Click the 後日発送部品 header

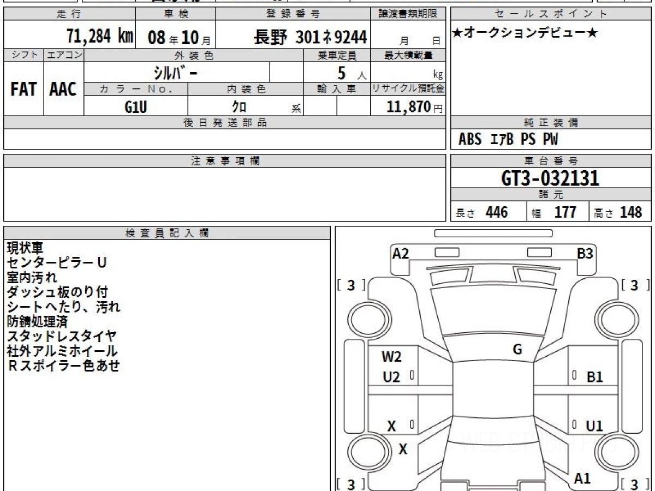pos(225,123)
